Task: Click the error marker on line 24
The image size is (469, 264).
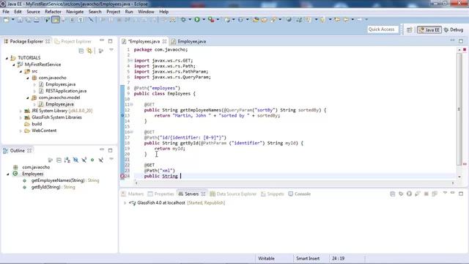Action: click(122, 176)
